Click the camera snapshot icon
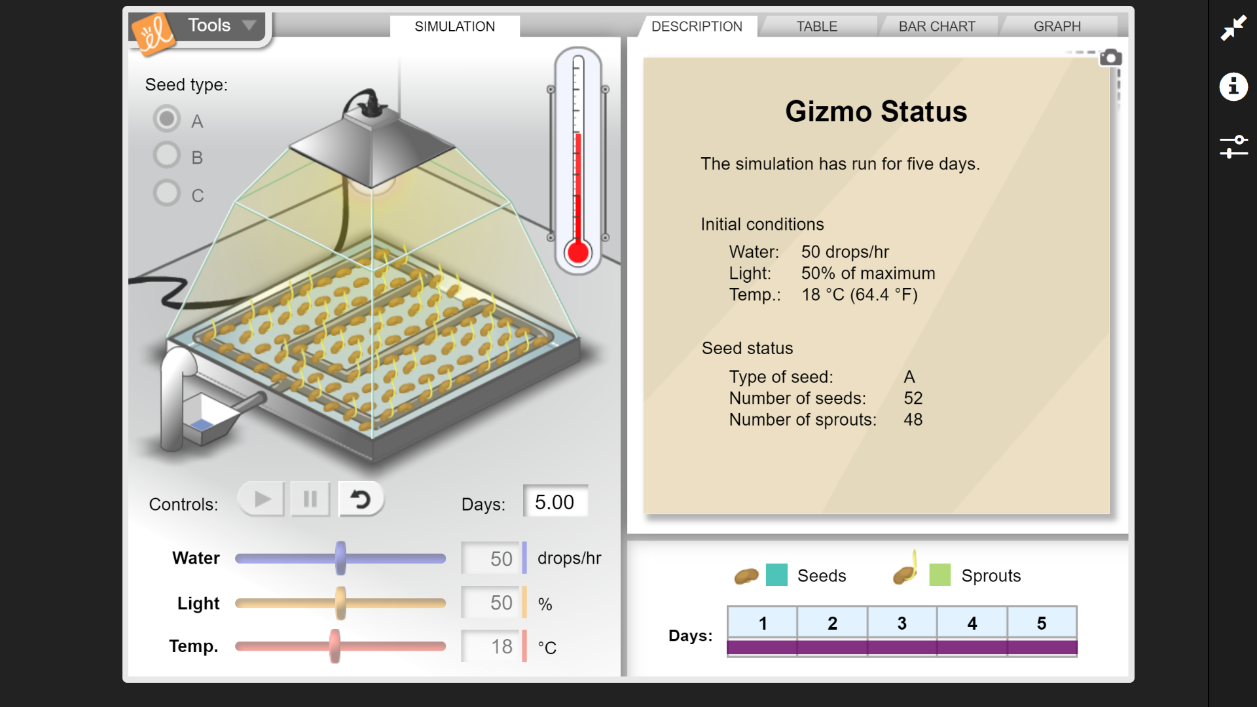The image size is (1257, 707). point(1110,58)
